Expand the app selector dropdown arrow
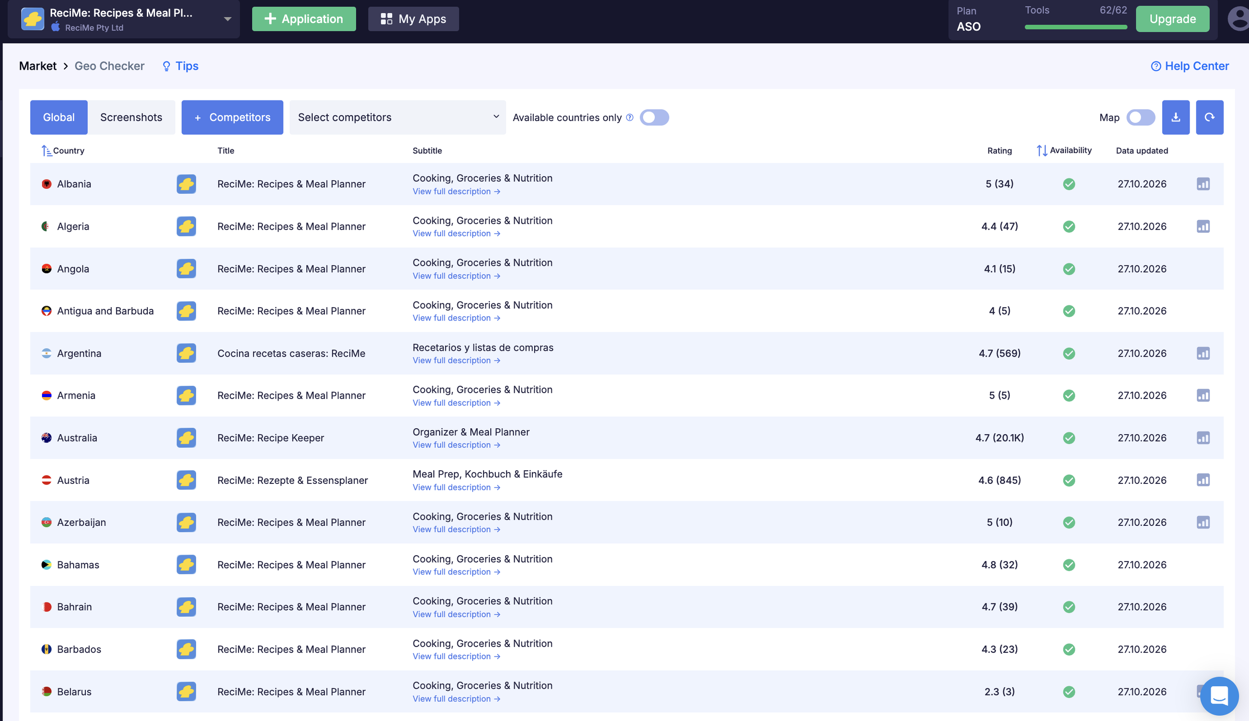Viewport: 1249px width, 721px height. (227, 19)
